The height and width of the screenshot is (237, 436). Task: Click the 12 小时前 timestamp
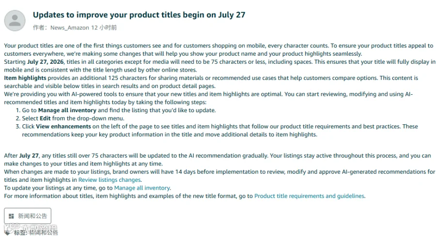point(104,28)
